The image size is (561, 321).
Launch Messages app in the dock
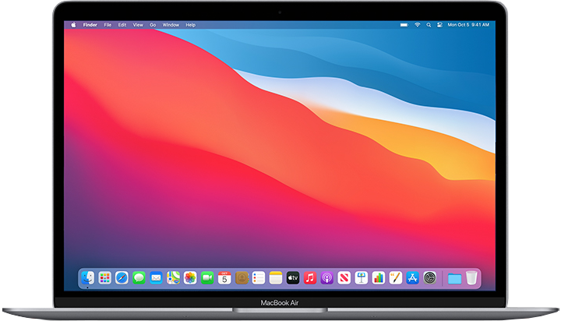[x=139, y=277]
